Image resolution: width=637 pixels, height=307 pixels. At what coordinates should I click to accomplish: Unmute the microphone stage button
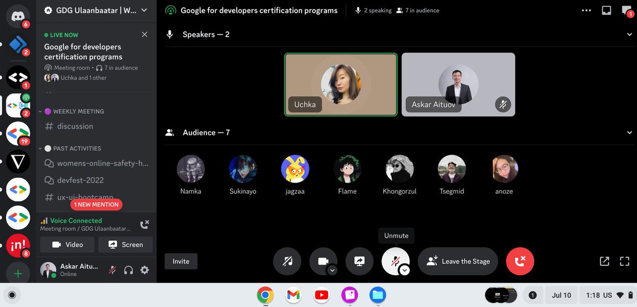[394, 261]
